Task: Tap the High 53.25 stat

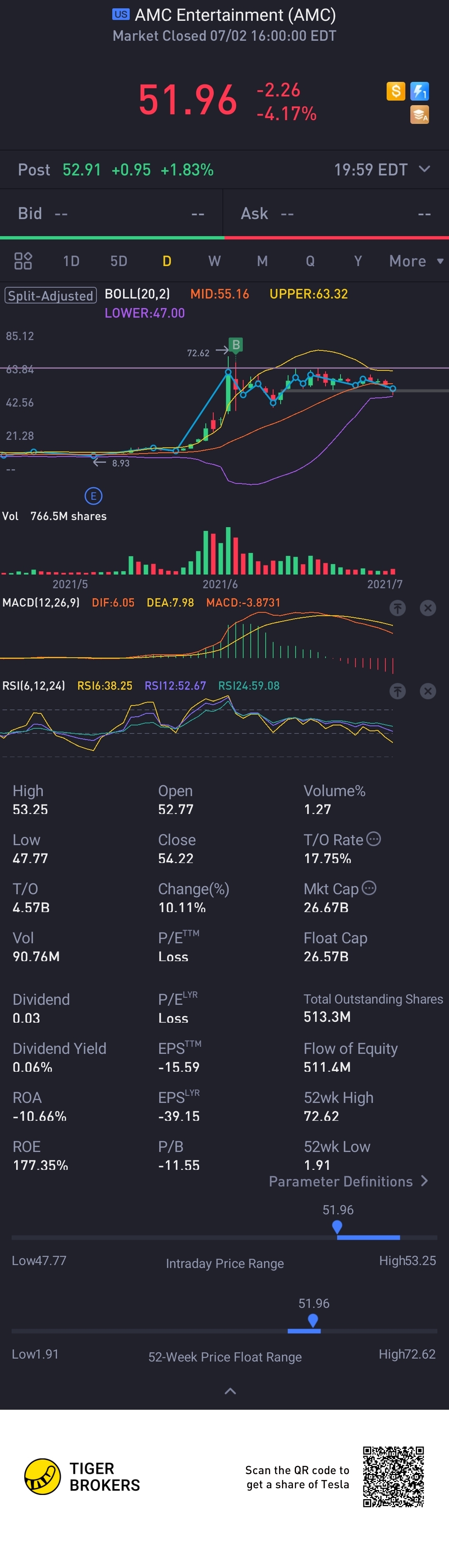Action: pos(31,799)
